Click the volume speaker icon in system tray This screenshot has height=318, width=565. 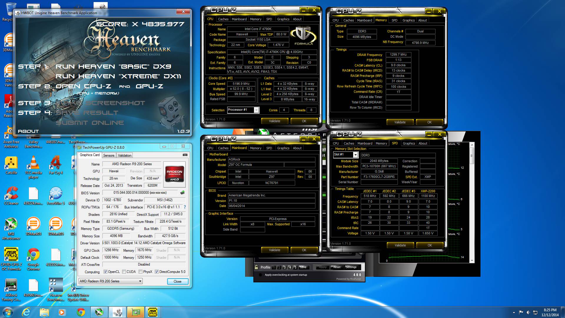pos(528,312)
